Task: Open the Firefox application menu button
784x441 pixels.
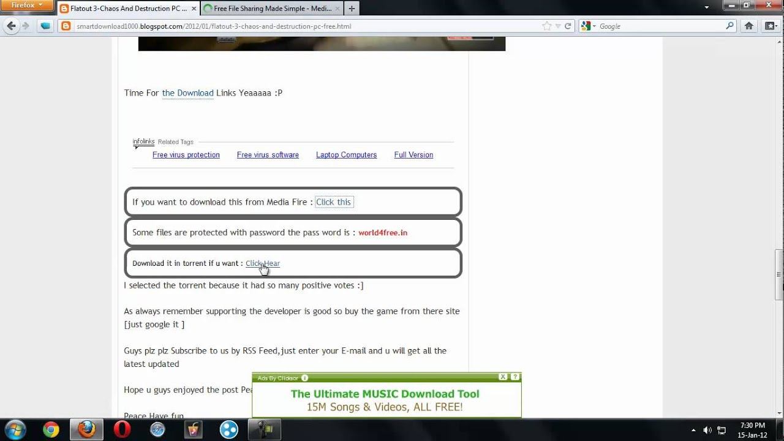Action: (x=28, y=6)
